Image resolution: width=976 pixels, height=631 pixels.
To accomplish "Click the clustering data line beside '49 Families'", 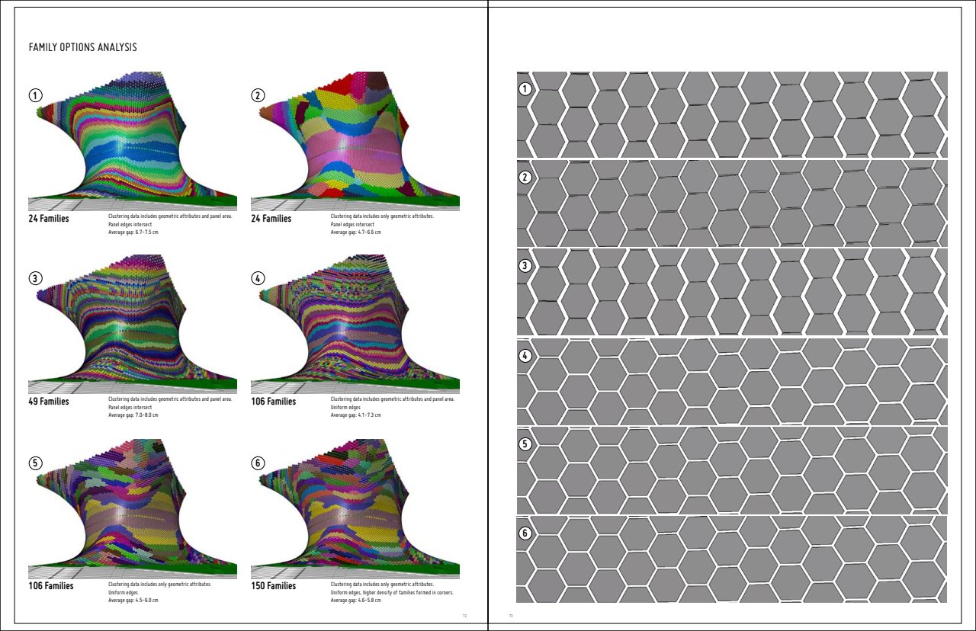I will (170, 399).
